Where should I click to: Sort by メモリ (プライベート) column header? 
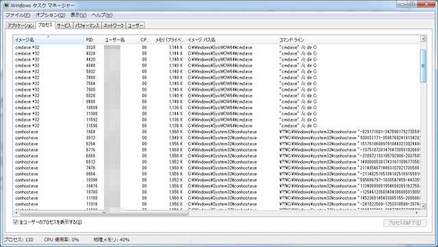tap(169, 40)
